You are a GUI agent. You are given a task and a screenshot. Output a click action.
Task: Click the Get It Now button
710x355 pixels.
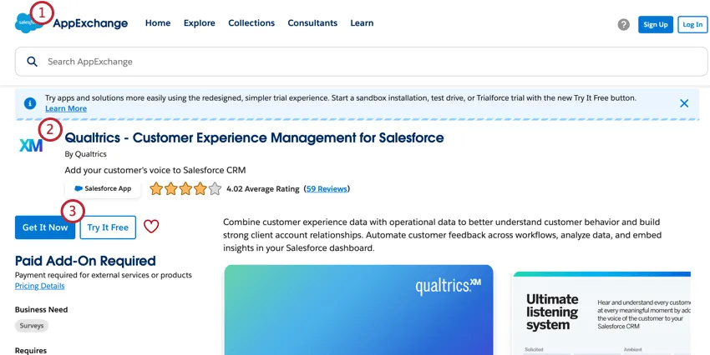pos(45,227)
